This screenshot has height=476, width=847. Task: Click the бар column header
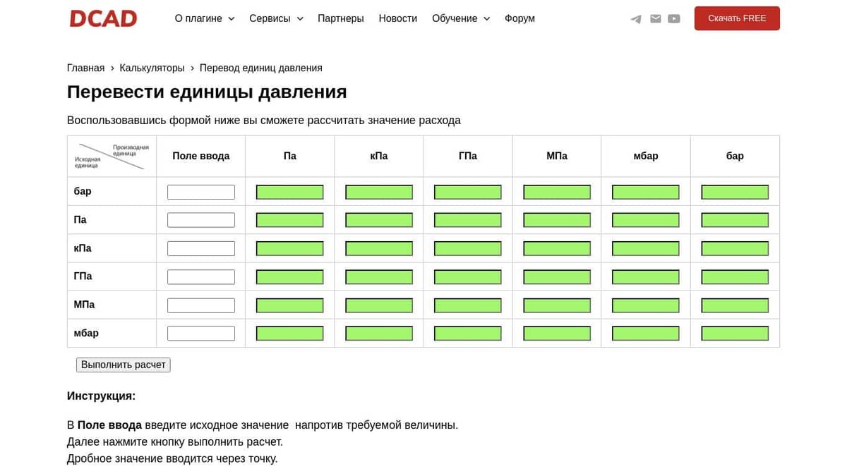pyautogui.click(x=735, y=156)
